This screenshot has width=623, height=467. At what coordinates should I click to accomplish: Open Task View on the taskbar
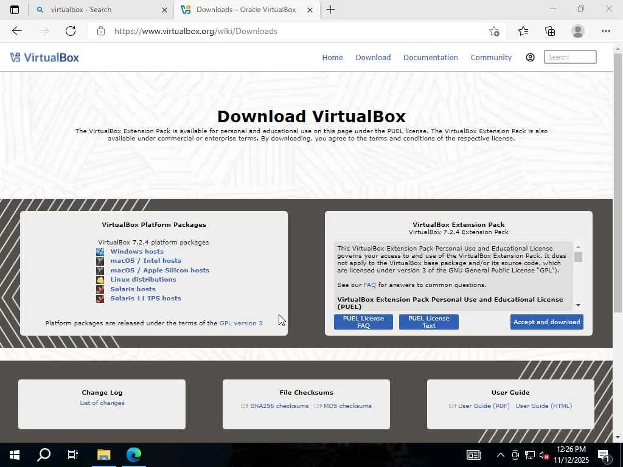point(73,455)
